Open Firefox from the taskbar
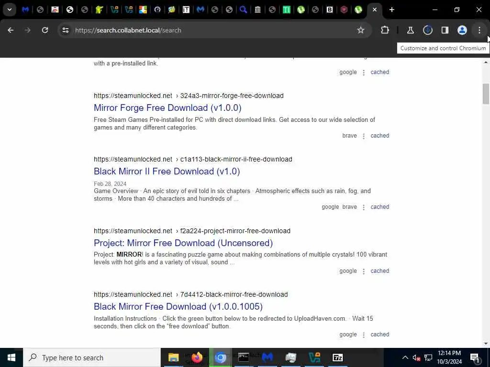 pos(197,357)
